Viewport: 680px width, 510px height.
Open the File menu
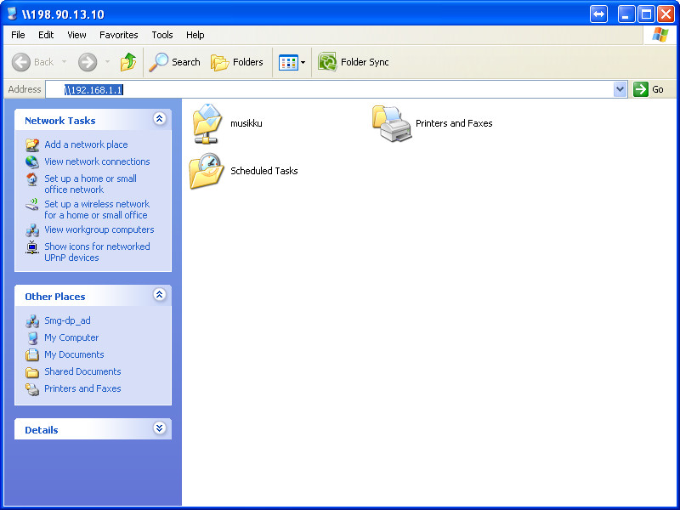18,35
